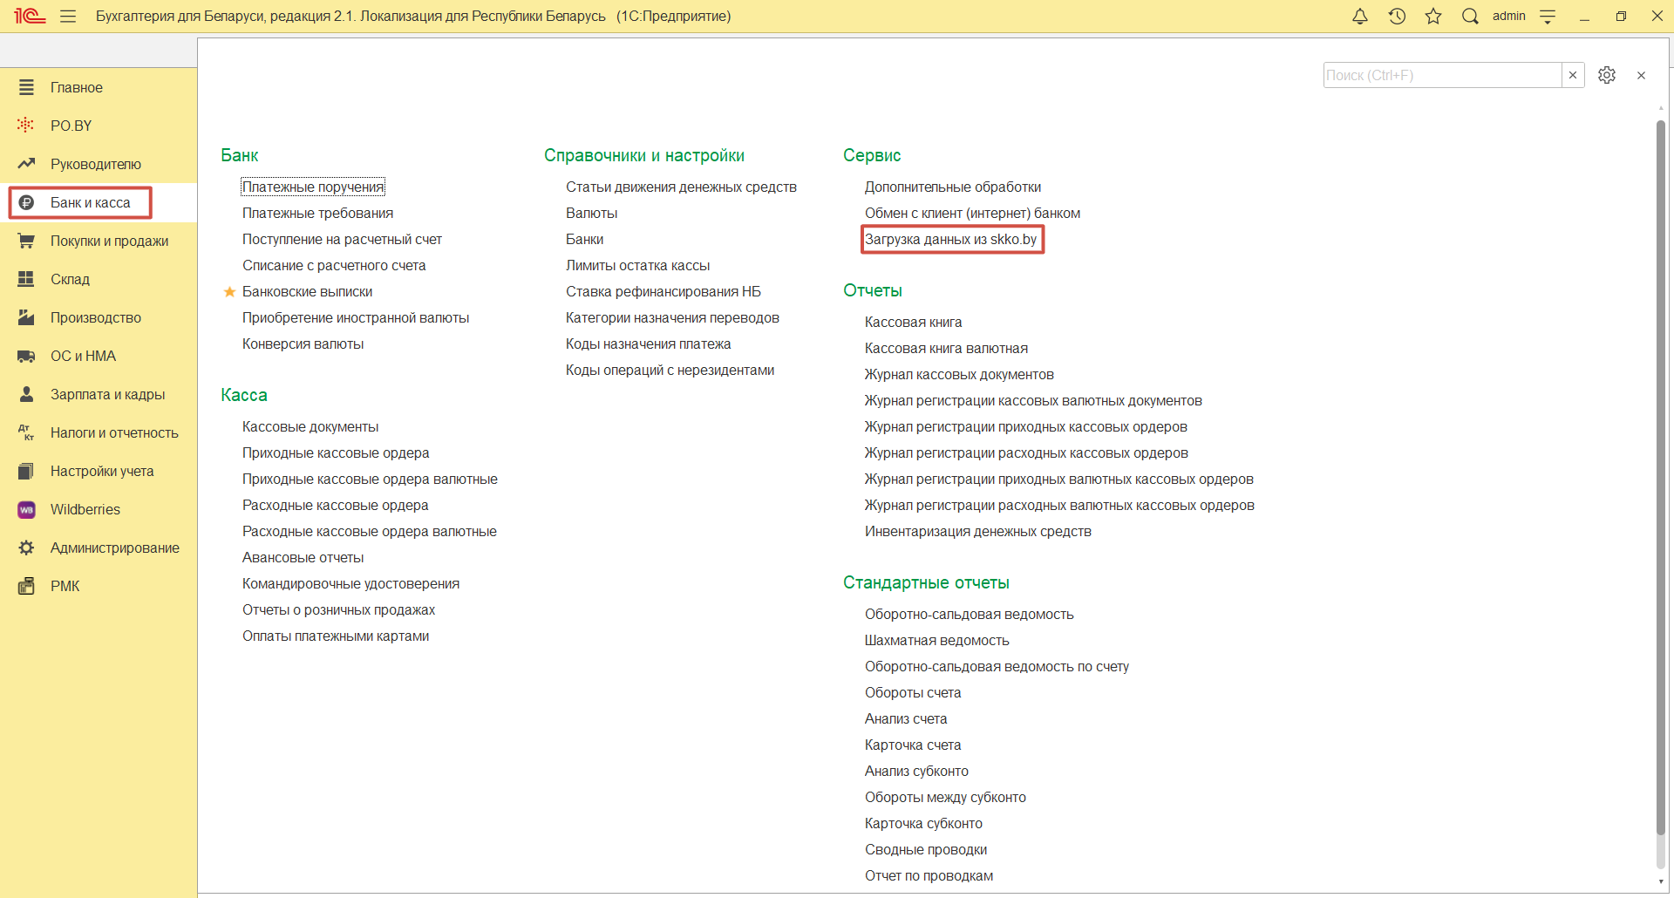
Task: Close the section menu panel
Action: 1641,76
